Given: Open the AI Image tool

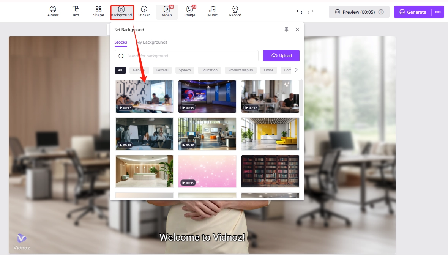Looking at the screenshot, I should [189, 12].
